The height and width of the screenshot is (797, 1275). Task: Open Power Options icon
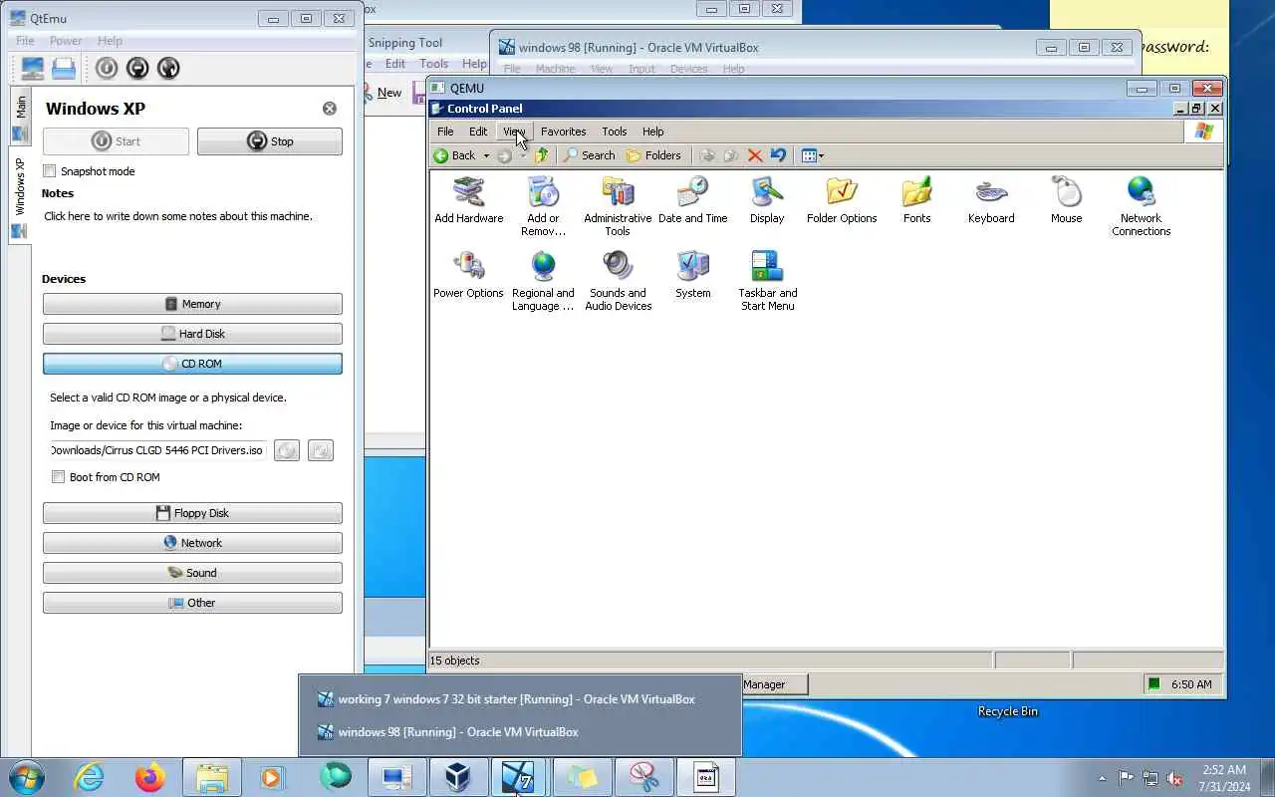point(468,274)
